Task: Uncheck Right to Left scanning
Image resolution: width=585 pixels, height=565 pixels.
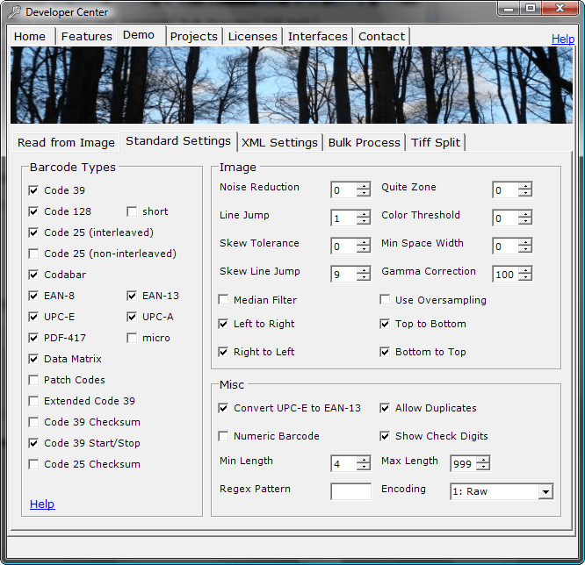Action: 223,352
